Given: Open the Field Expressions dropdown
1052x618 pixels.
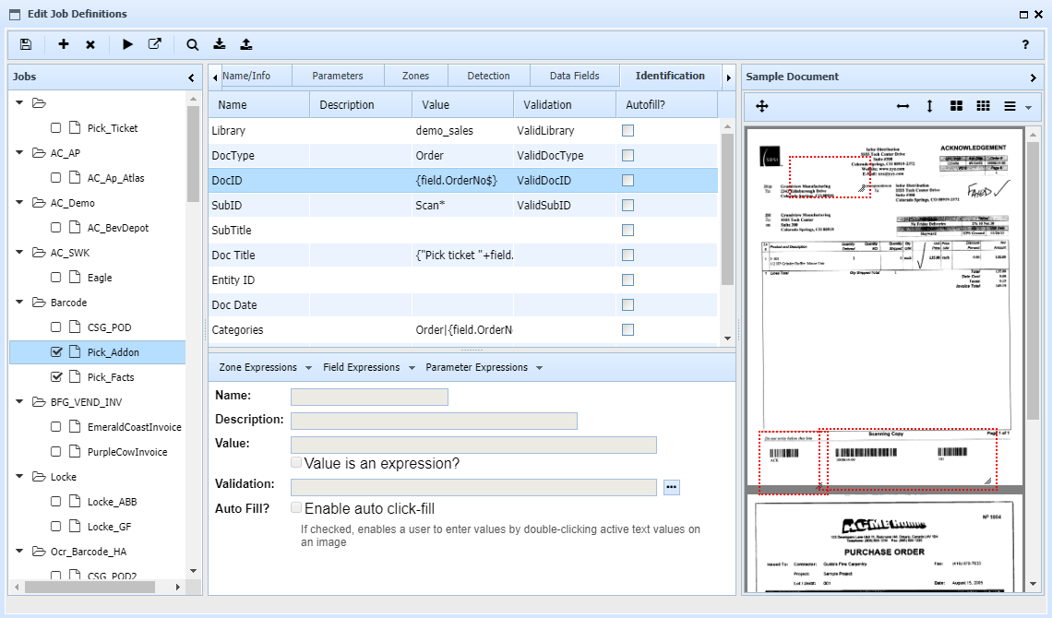Looking at the screenshot, I should click(368, 367).
